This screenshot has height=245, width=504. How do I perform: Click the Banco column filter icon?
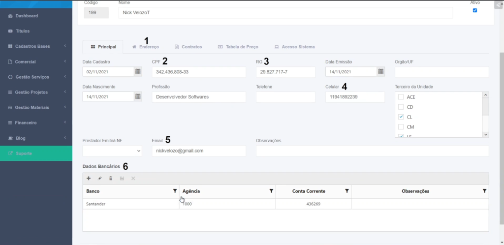pos(175,191)
